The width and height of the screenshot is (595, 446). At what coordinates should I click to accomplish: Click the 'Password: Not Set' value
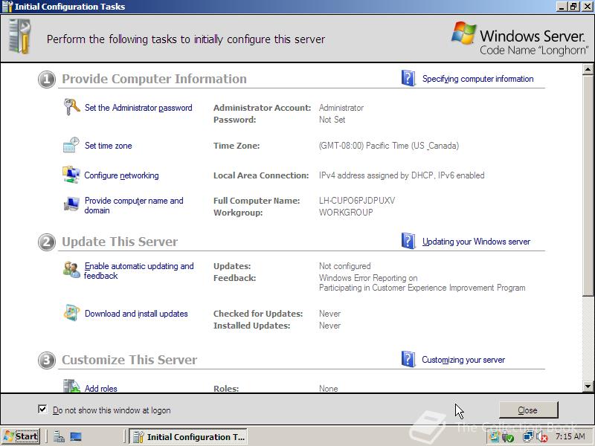pos(332,120)
